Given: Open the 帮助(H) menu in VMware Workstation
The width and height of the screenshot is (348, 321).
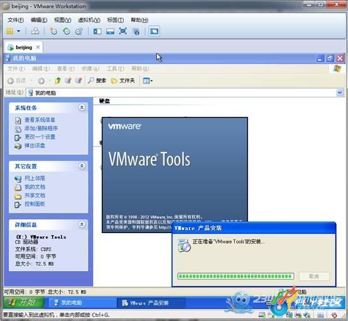Looking at the screenshot, I should 139,20.
